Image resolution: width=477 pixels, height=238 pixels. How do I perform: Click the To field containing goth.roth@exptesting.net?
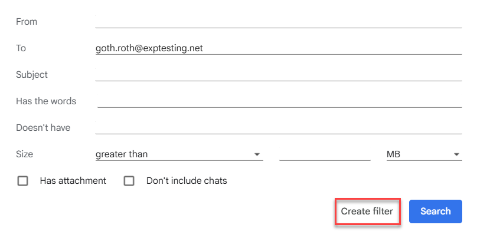278,48
